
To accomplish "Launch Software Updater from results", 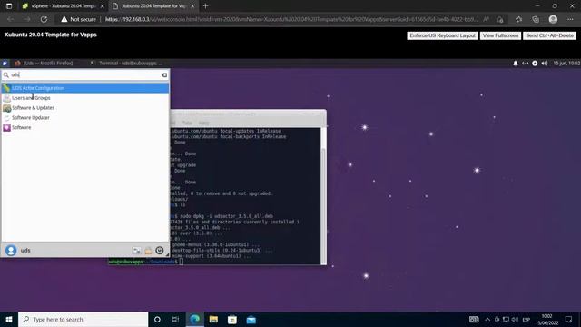I will 85,117.
